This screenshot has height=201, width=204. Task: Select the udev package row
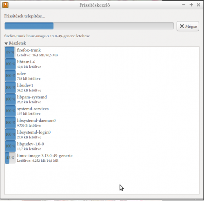[102, 76]
